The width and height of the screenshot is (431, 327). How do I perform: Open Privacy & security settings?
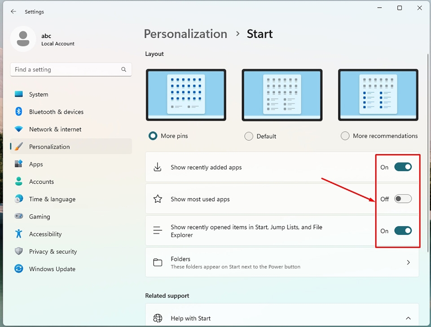click(71, 251)
